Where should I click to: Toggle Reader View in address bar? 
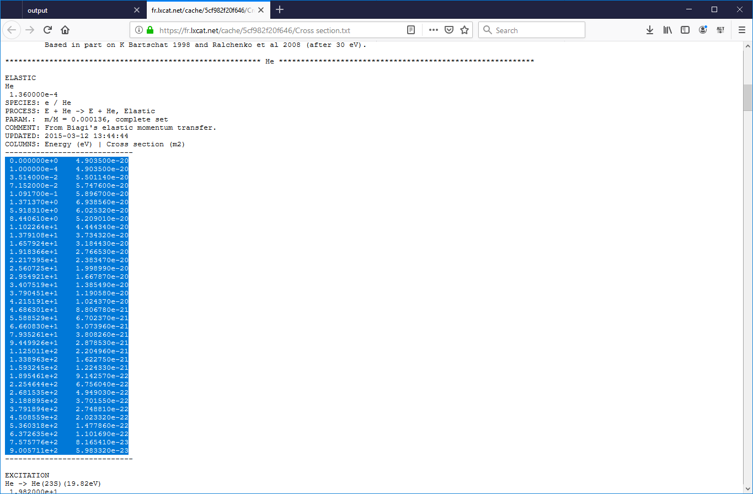(411, 30)
